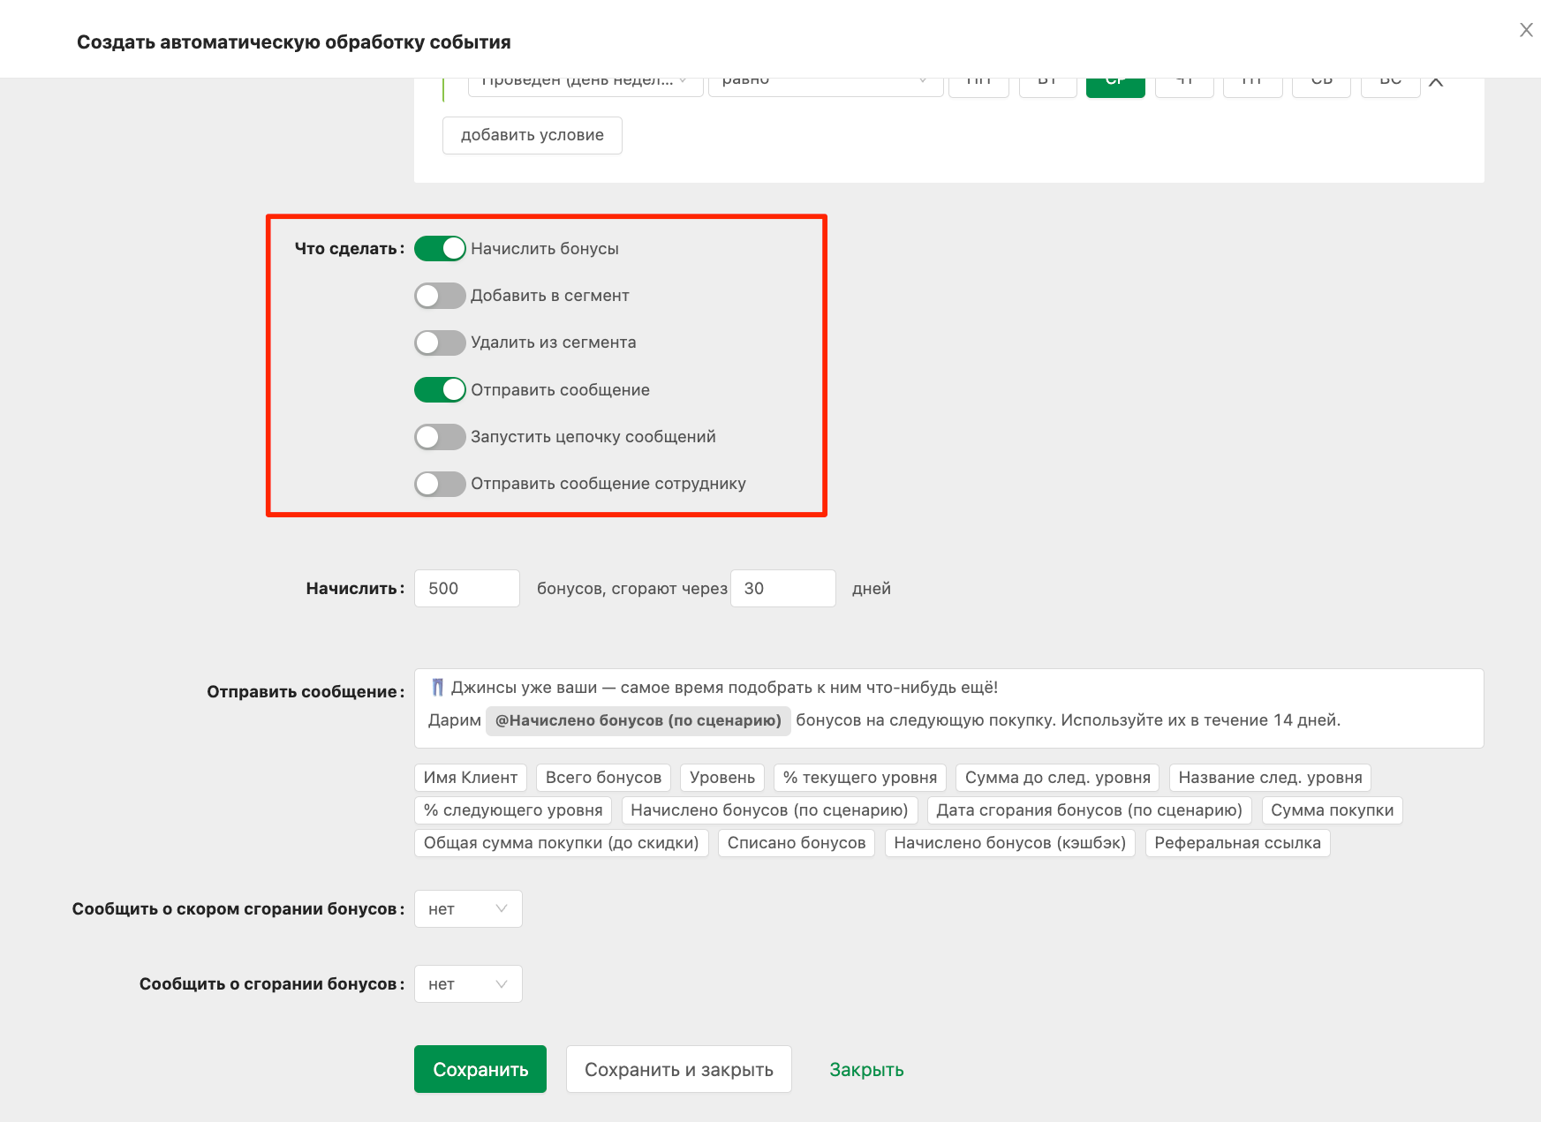Turn on Запустить цепочку сообщений switch

440,437
